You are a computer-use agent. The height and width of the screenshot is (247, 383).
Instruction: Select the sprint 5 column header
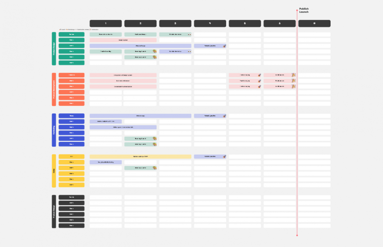(x=245, y=23)
